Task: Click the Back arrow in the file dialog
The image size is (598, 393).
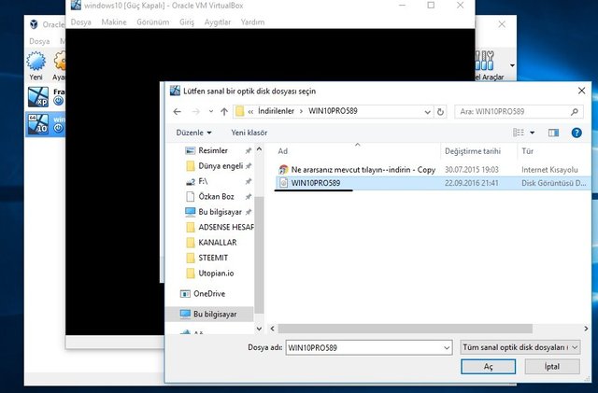Action: click(177, 112)
